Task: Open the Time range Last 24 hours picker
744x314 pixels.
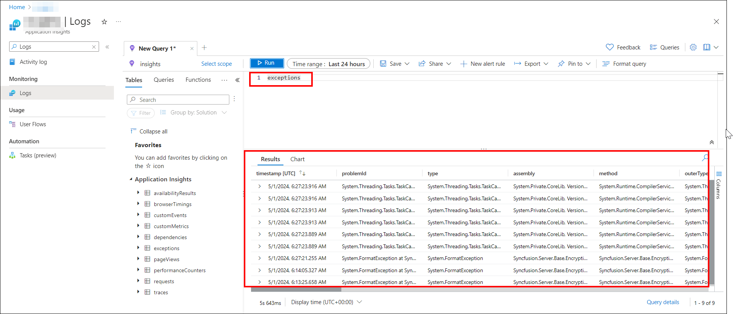Action: [x=328, y=64]
